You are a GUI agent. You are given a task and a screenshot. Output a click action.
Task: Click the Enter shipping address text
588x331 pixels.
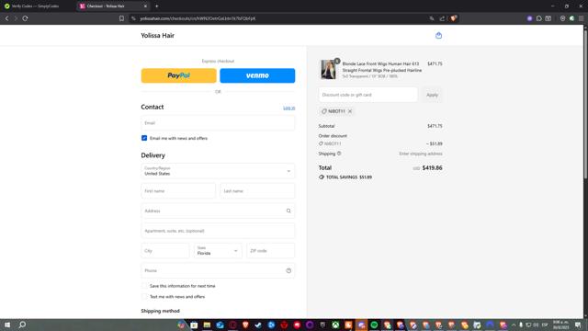coord(421,154)
